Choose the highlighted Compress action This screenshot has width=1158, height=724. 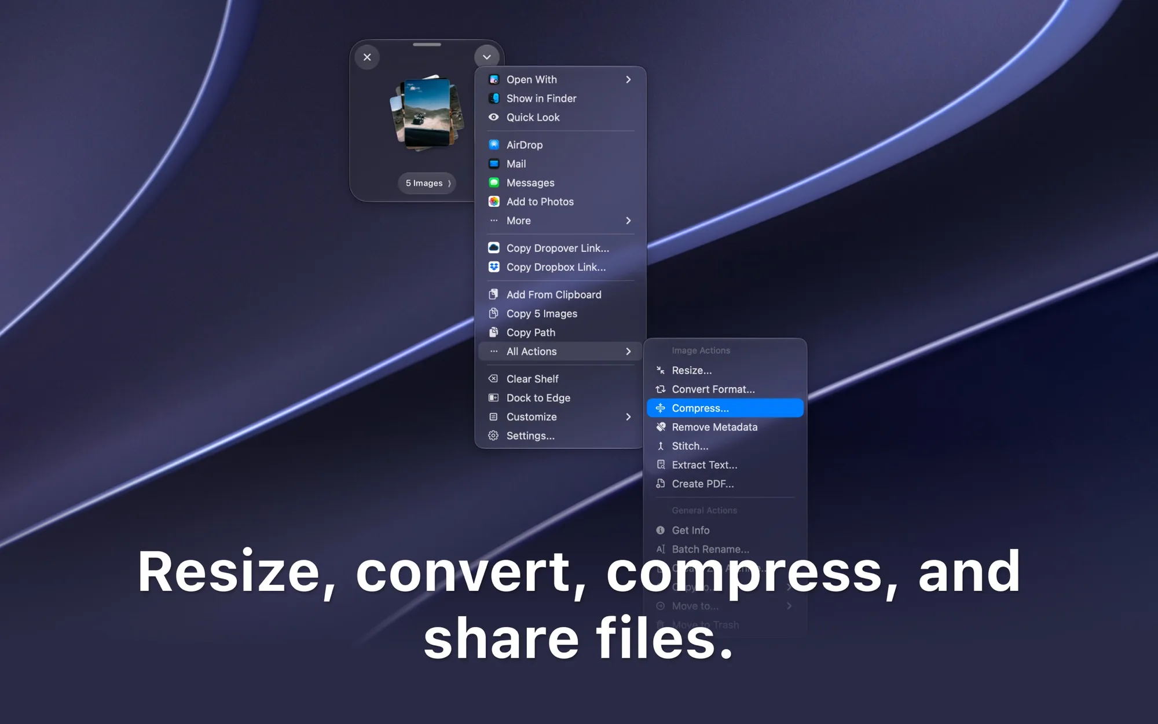click(x=725, y=408)
